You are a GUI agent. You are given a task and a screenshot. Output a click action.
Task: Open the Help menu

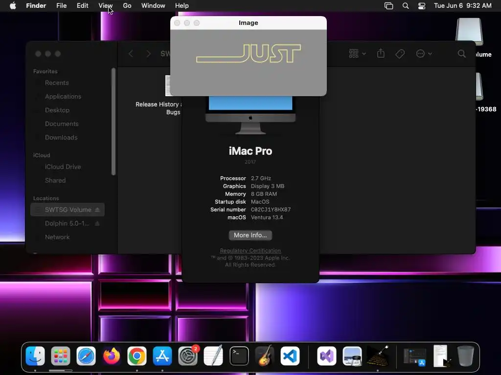tap(182, 6)
